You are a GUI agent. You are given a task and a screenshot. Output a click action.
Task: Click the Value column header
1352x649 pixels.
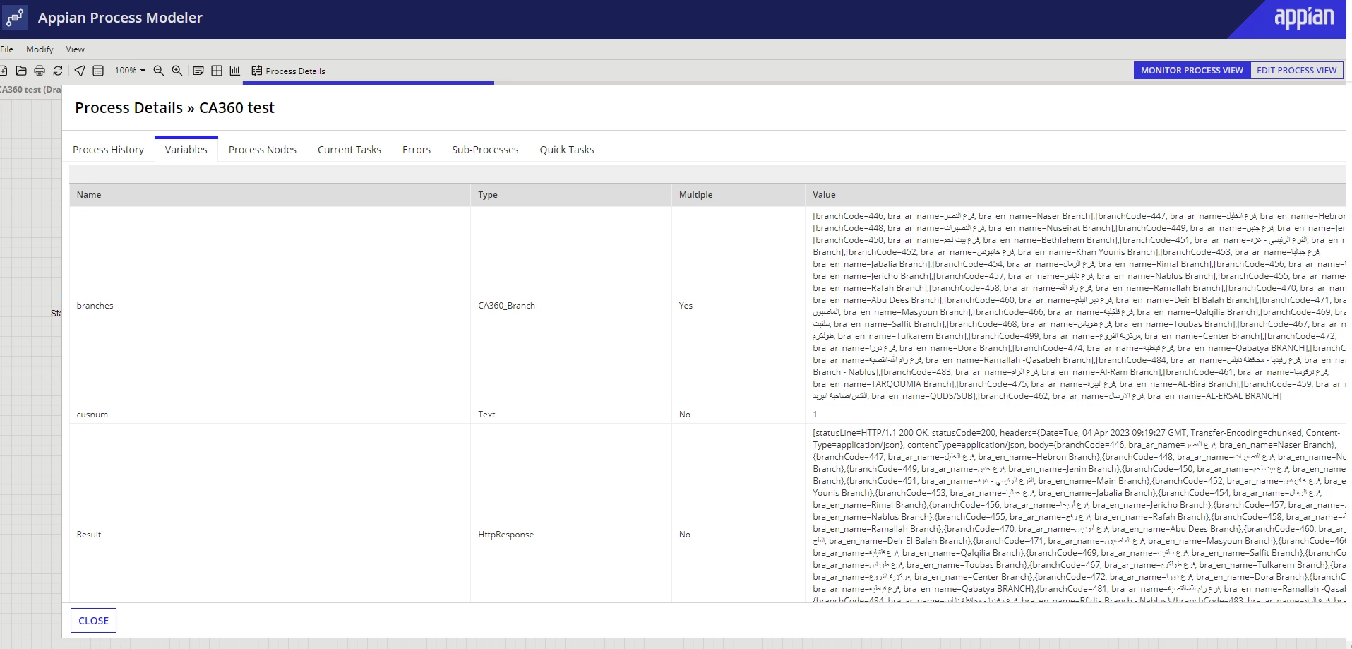1075,195
